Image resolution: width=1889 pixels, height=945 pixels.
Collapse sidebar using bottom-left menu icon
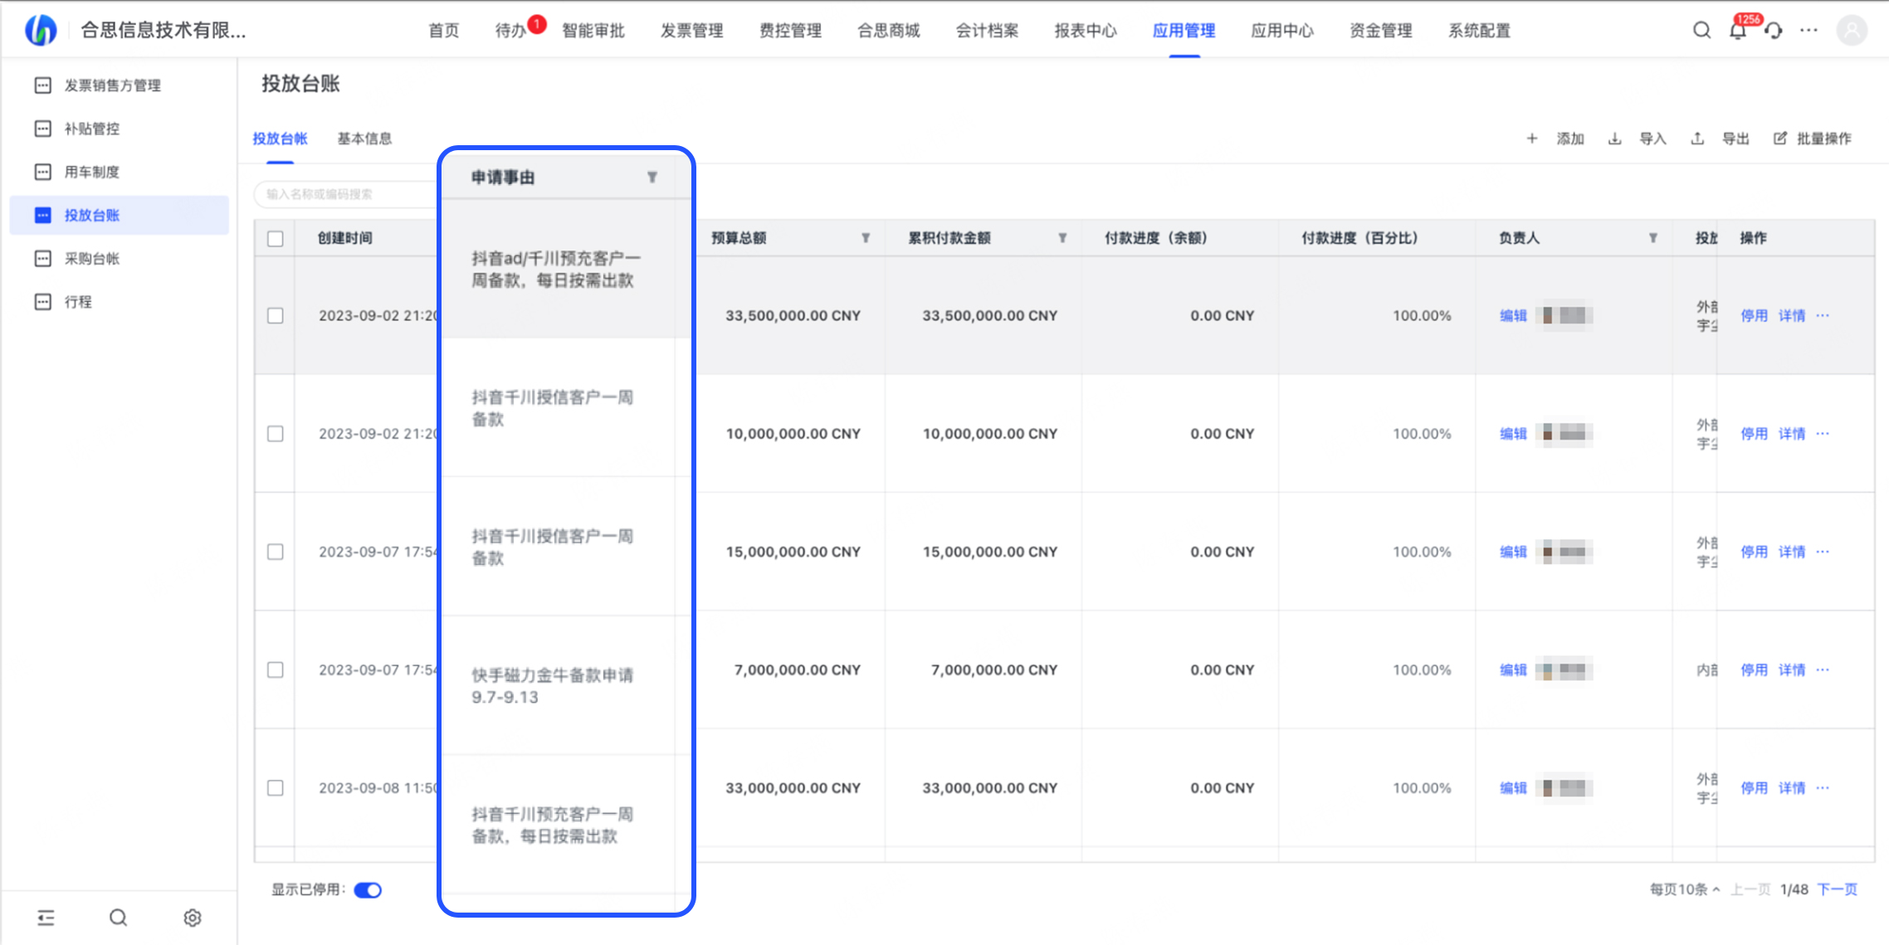click(x=46, y=918)
